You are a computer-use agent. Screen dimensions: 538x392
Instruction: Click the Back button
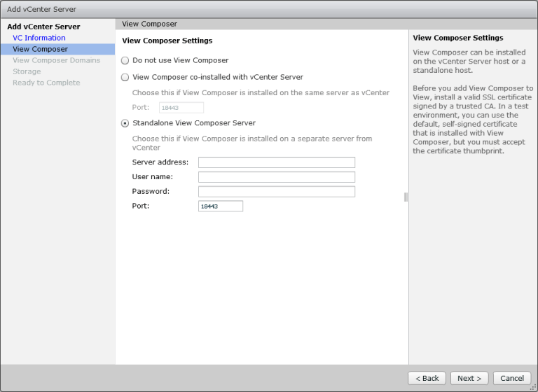[x=427, y=378]
